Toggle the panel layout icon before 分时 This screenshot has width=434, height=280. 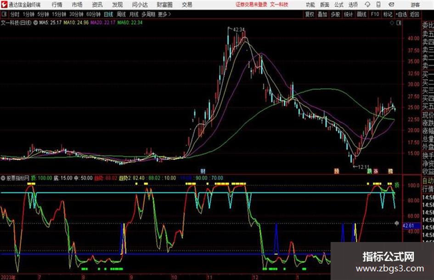4,14
